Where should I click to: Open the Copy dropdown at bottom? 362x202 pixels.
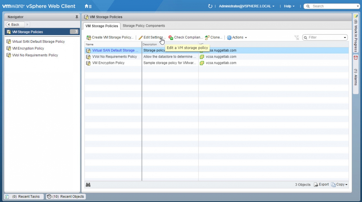(339, 185)
